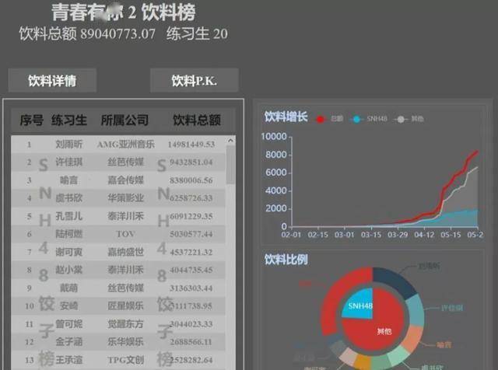
Task: Open the 饮料详情 view
Action: (x=52, y=81)
